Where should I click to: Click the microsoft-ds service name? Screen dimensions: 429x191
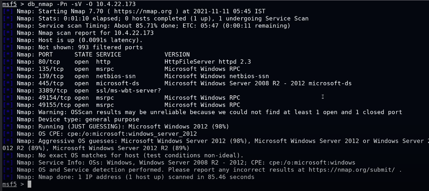118,83
